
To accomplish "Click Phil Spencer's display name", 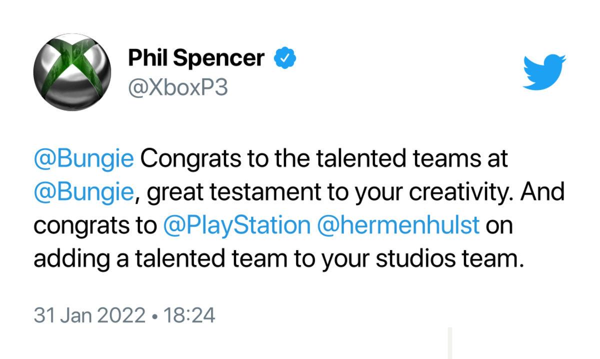I will (x=196, y=57).
